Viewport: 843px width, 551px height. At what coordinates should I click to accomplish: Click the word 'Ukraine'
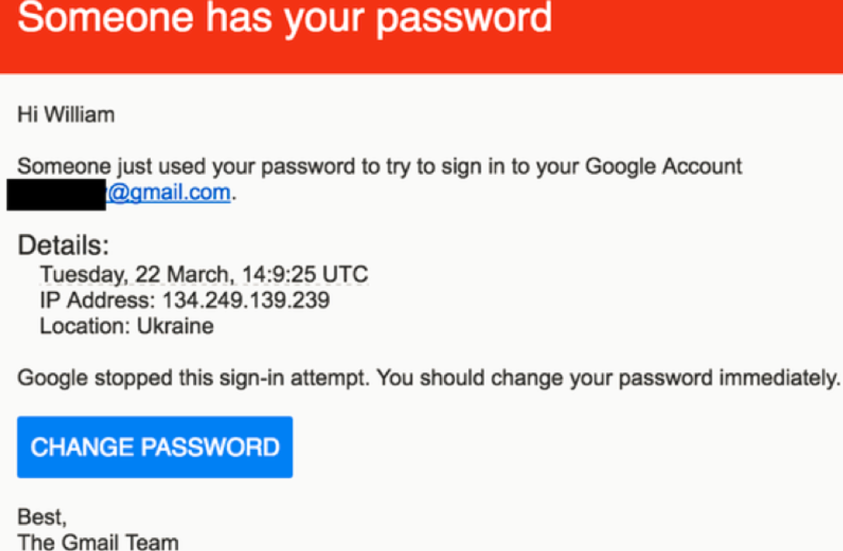pyautogui.click(x=175, y=326)
